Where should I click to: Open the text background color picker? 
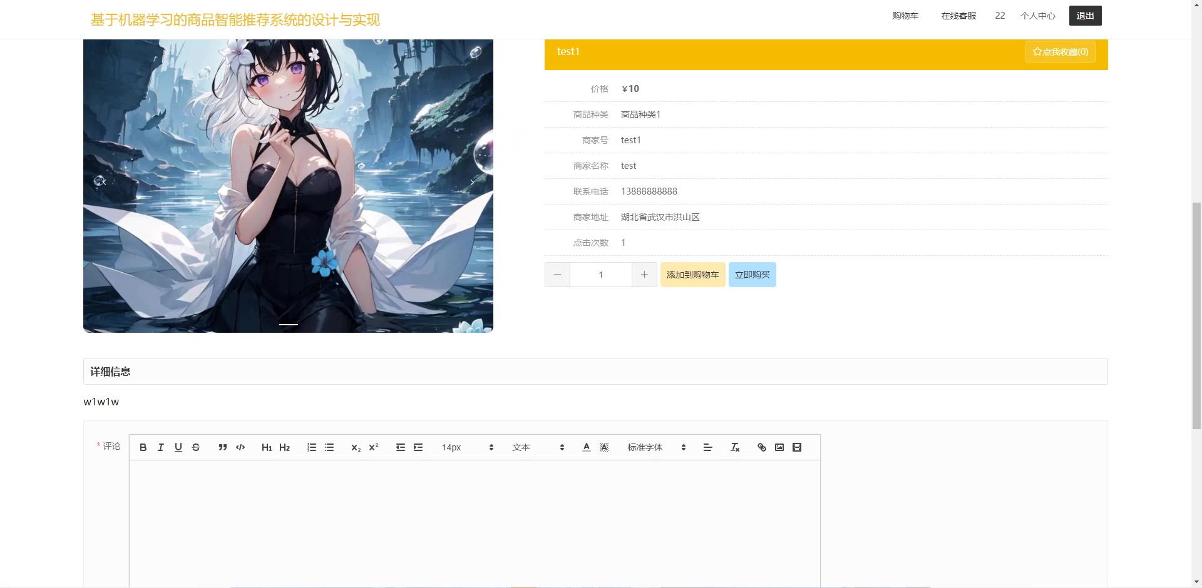point(604,447)
